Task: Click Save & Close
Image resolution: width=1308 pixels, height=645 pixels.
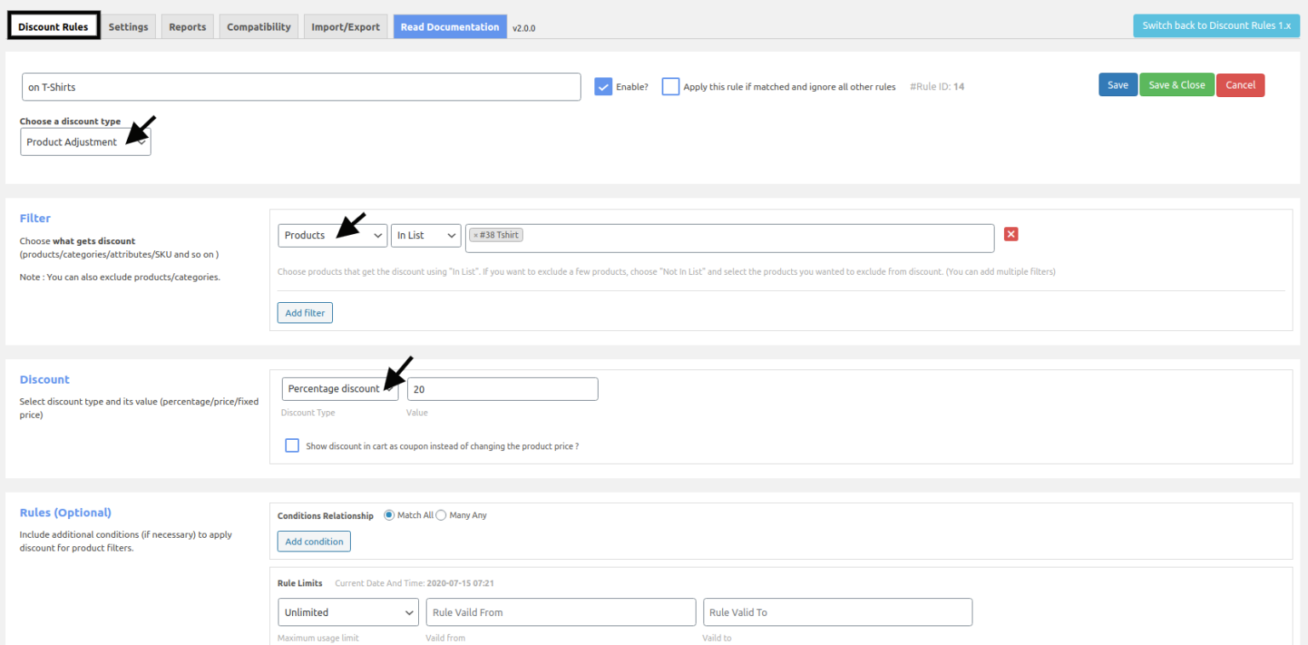Action: tap(1177, 84)
